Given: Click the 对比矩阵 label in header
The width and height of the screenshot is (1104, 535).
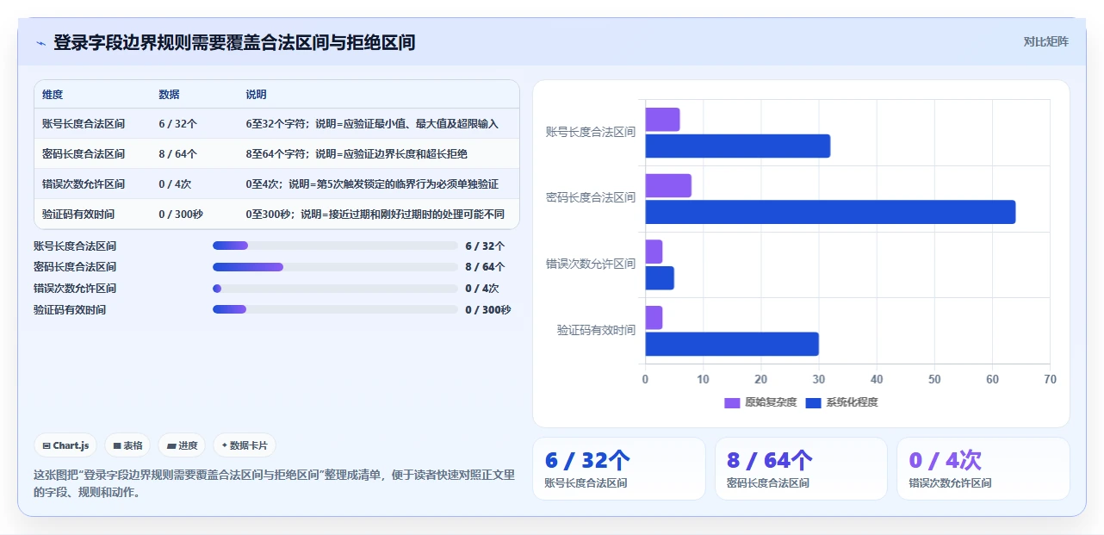Looking at the screenshot, I should tap(1045, 41).
